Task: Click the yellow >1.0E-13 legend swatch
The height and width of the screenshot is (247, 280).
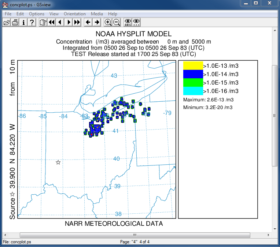Action: pos(193,66)
